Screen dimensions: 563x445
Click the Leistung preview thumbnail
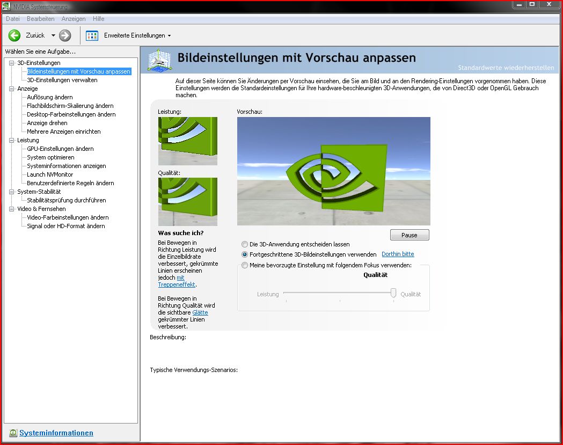[x=188, y=141]
